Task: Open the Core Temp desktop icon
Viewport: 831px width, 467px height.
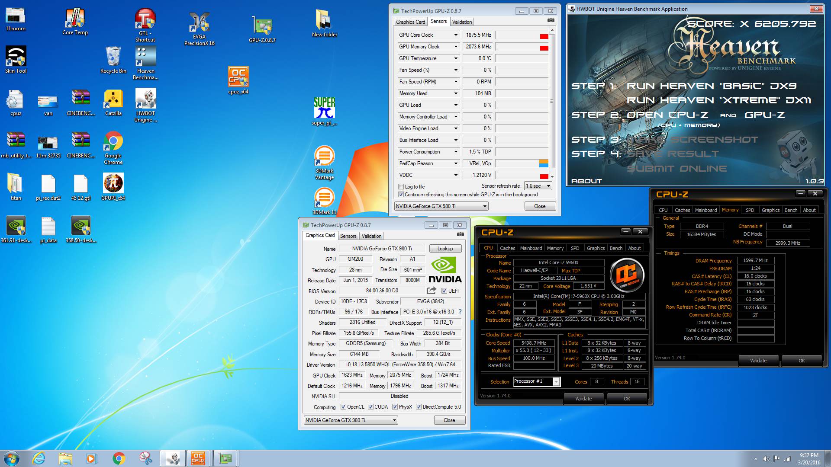Action: [75, 22]
